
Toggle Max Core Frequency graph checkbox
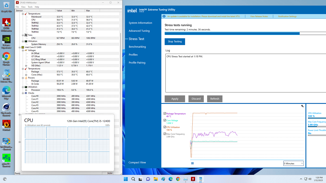point(165,134)
